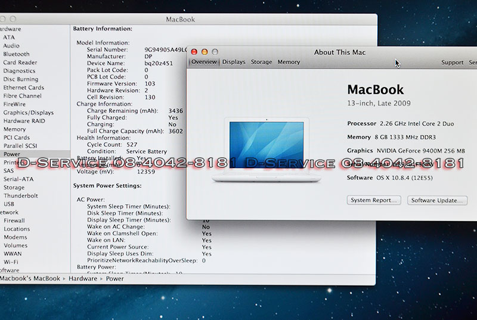Switch to Overview tab in About This Mac
The width and height of the screenshot is (477, 320).
204,62
